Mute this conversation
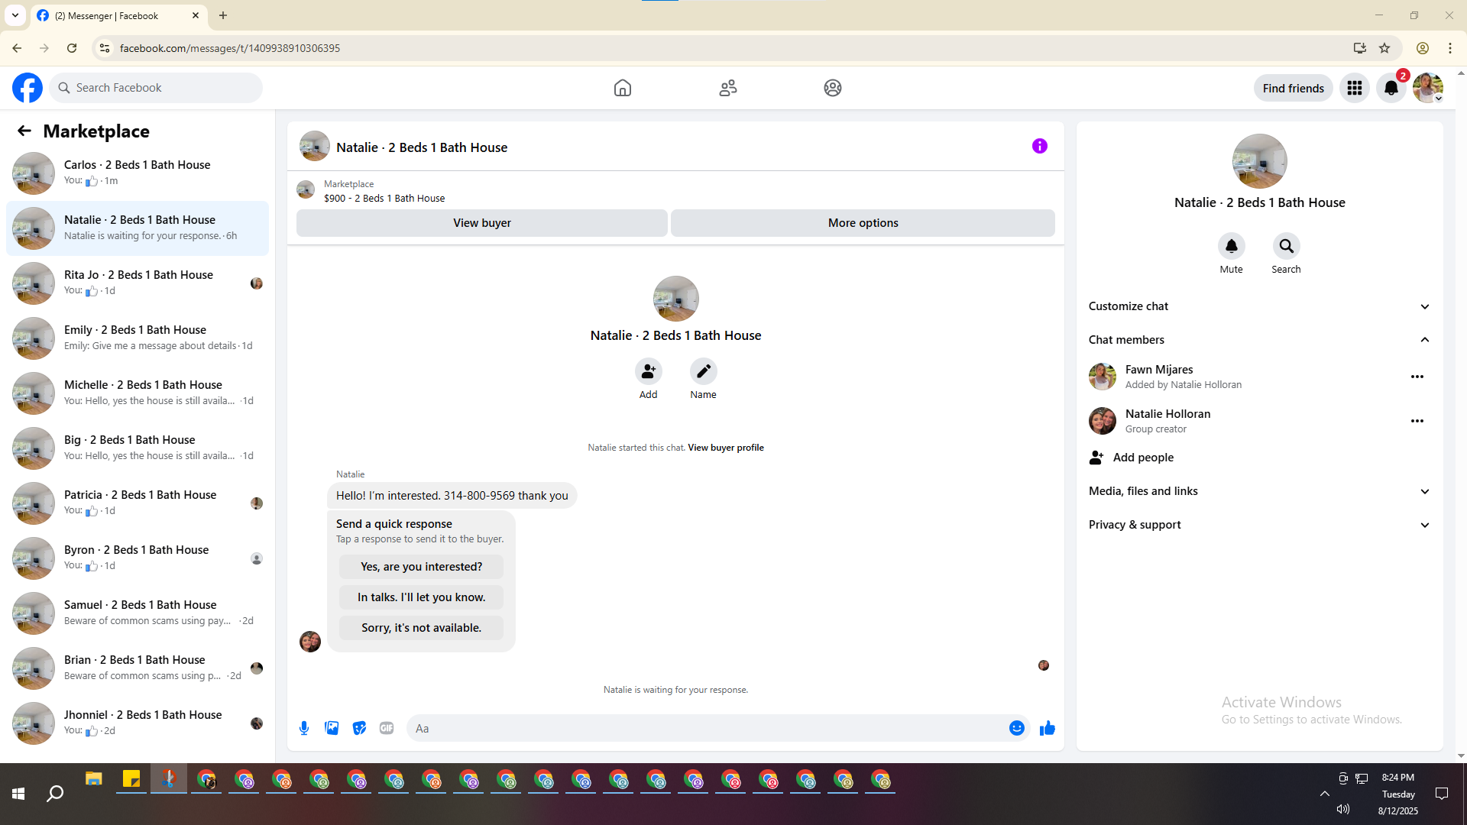This screenshot has width=1467, height=825. point(1231,246)
